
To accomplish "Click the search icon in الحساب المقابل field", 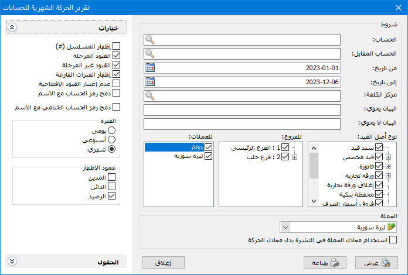I will [x=150, y=54].
